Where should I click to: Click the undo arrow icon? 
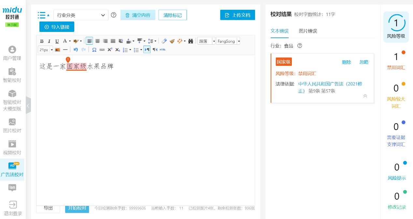click(x=76, y=50)
